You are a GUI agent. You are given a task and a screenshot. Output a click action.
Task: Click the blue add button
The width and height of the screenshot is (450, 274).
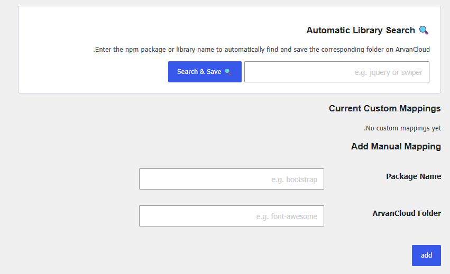[x=426, y=256]
